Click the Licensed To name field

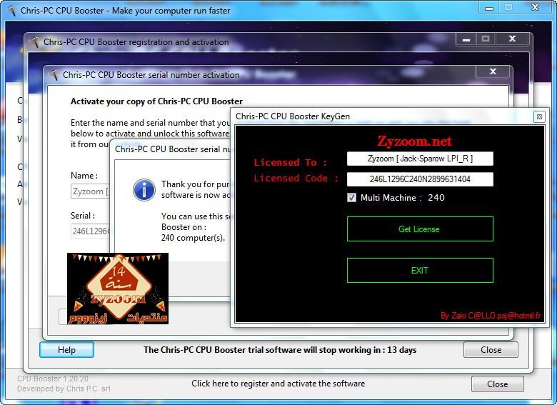(x=420, y=159)
